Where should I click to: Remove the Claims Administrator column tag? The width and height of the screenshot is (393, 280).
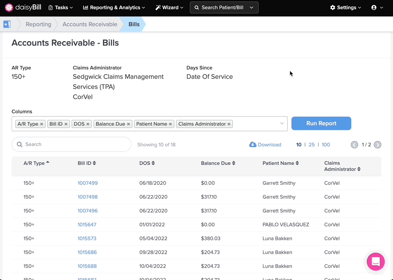pyautogui.click(x=229, y=124)
